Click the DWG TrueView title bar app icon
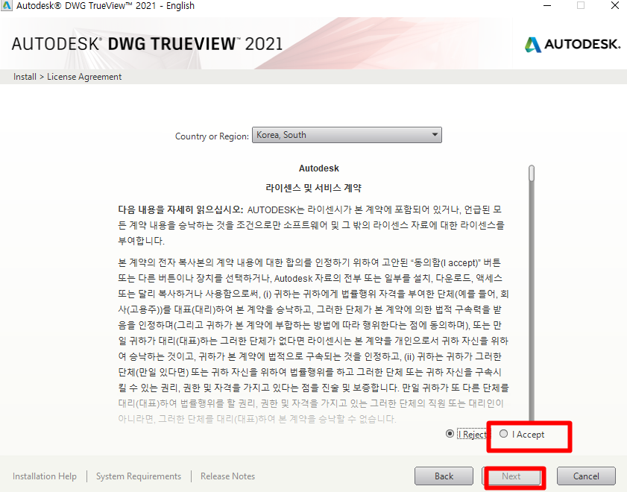Viewport: 627px width, 492px height. point(7,6)
